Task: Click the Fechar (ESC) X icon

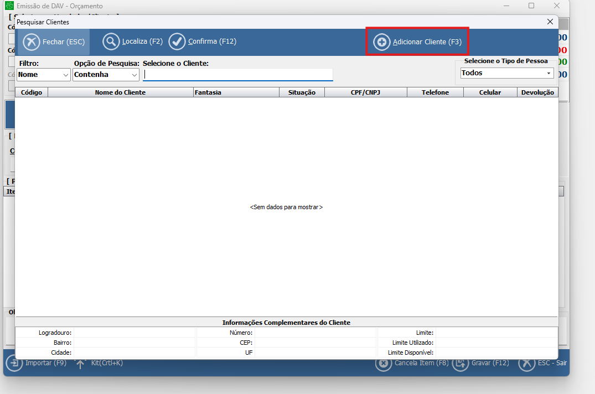Action: click(x=32, y=42)
